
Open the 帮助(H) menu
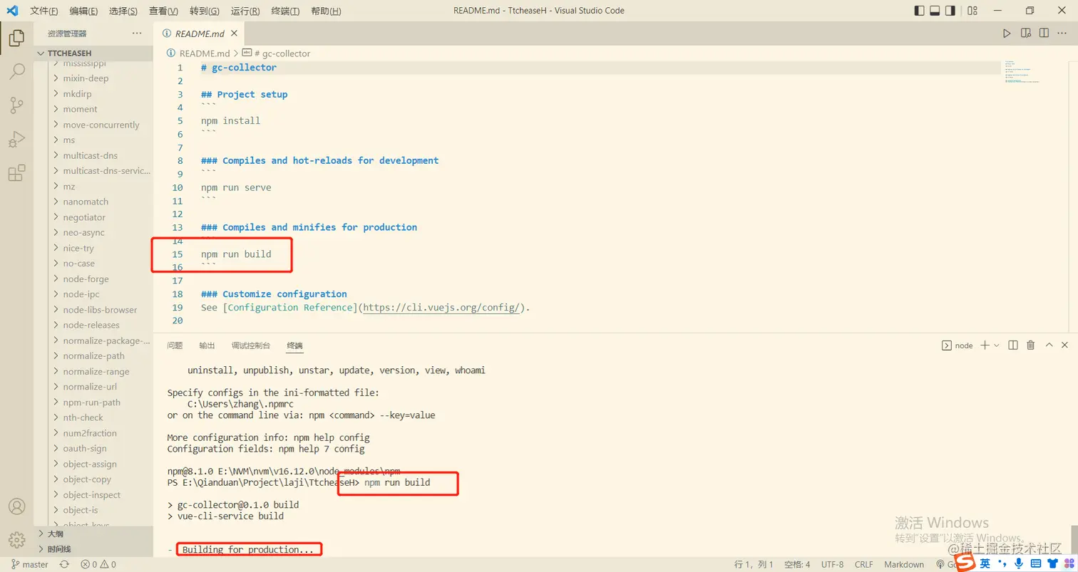(327, 11)
